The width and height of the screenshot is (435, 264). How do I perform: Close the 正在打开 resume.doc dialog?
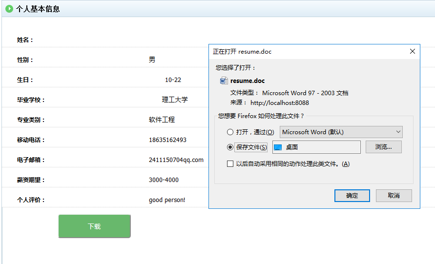tap(413, 51)
